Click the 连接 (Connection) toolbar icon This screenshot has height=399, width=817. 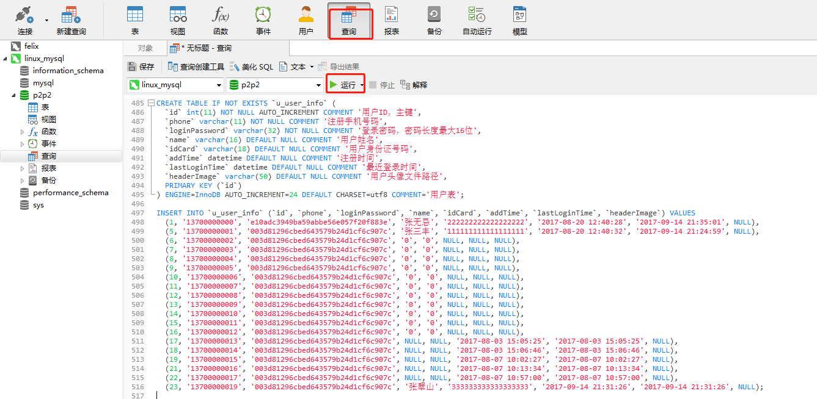24,20
